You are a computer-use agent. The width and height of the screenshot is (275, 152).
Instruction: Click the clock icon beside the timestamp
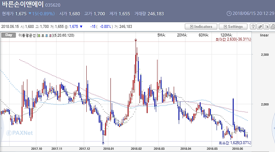[229, 13]
